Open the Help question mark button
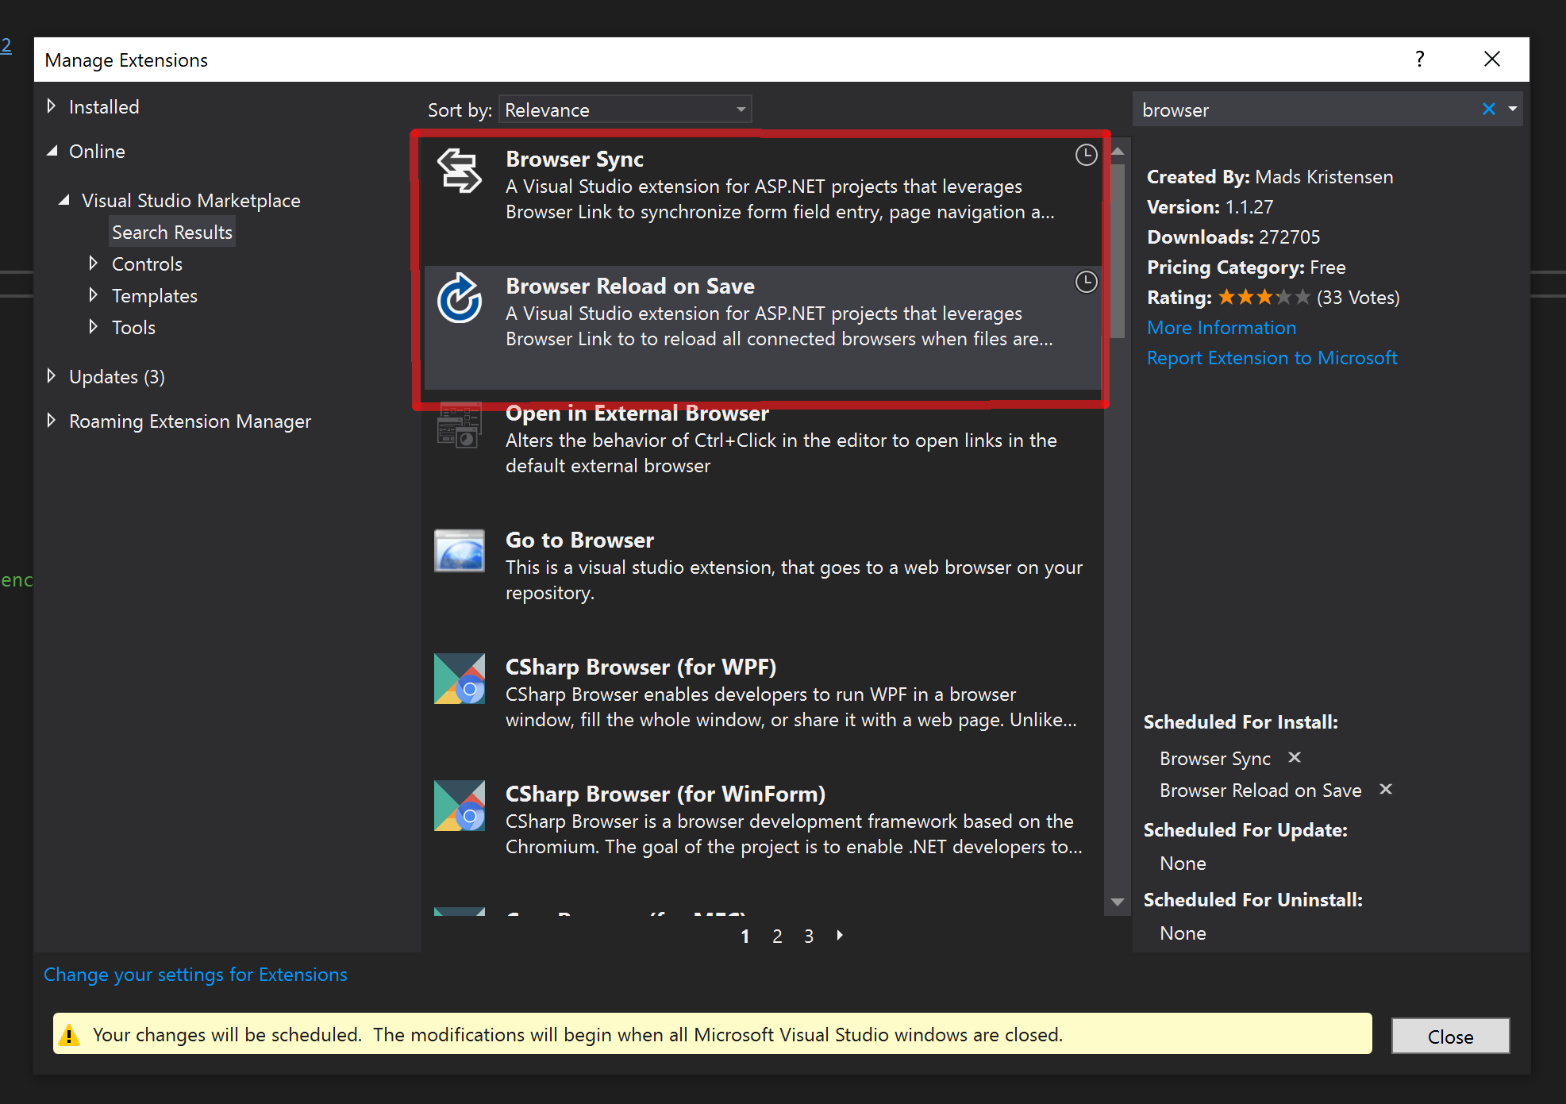 (1419, 60)
